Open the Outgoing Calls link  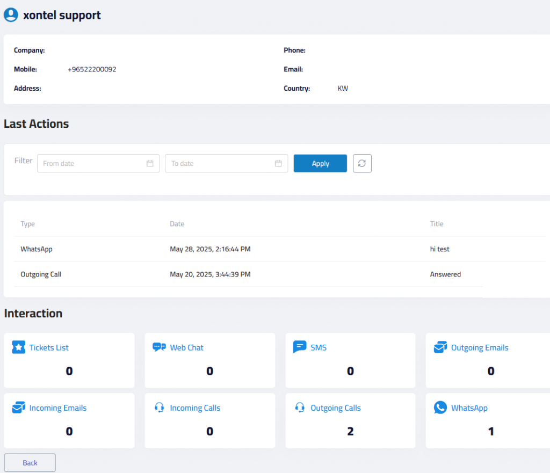click(x=336, y=408)
